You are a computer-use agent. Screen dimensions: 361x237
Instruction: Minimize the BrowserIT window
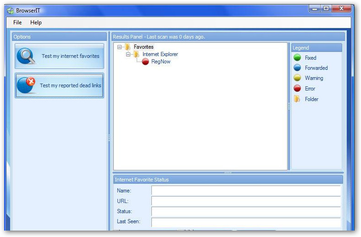315,9
